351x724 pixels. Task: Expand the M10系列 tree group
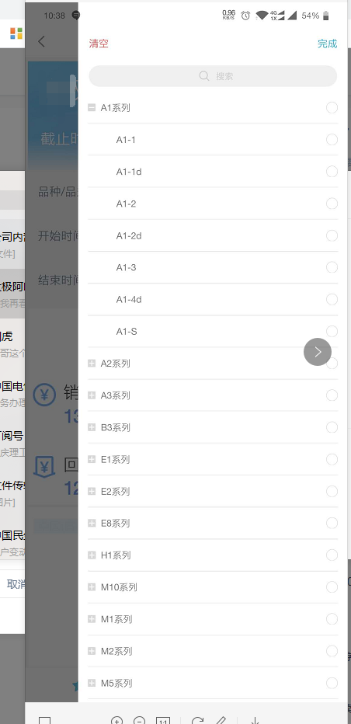click(x=92, y=587)
